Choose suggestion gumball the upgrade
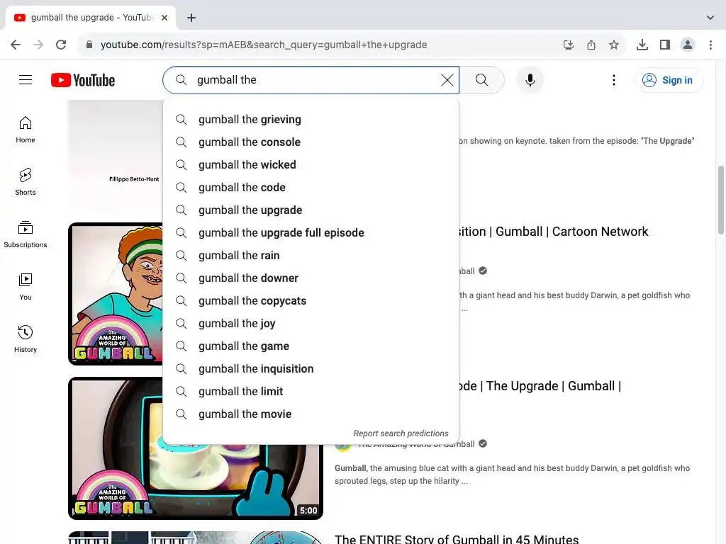The height and width of the screenshot is (544, 726). pyautogui.click(x=311, y=210)
